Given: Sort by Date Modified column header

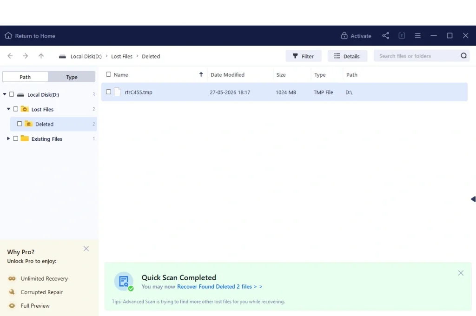Looking at the screenshot, I should point(227,75).
